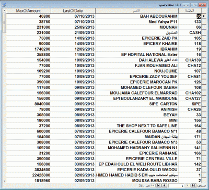Select the SIPE CARTON name cell
This screenshot has height=190, width=209.
pos(137,104)
